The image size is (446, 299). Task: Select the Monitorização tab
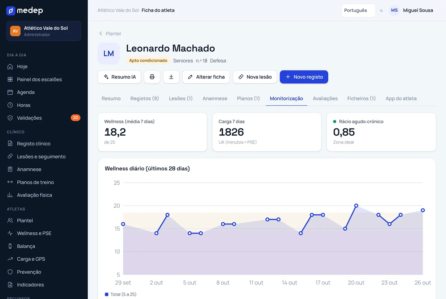[x=286, y=99]
